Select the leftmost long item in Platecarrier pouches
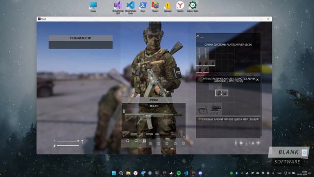 pyautogui.click(x=200, y=54)
